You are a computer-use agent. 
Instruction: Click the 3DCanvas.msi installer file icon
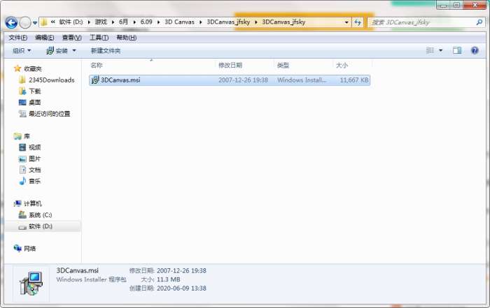coord(94,80)
